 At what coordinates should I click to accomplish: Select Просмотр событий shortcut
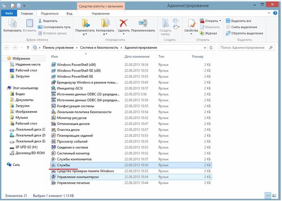coord(131,141)
